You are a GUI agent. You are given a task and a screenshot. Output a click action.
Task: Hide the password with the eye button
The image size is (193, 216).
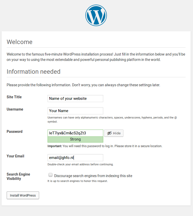pos(114,133)
